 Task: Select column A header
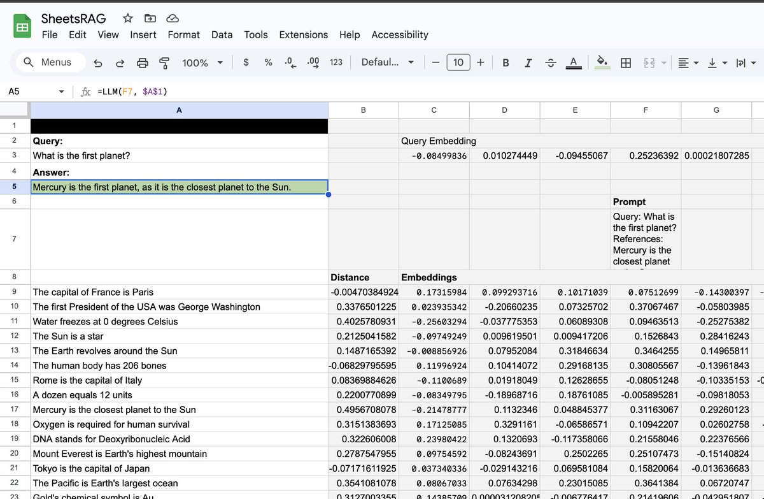pos(179,110)
